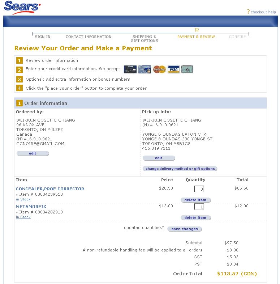
Task: Click the PST amount $8.04
Action: (233, 264)
